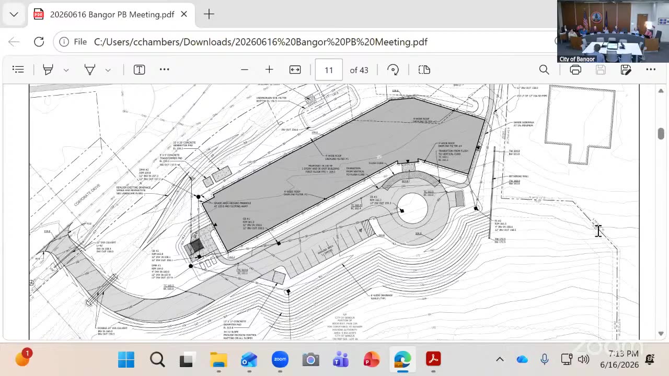The width and height of the screenshot is (669, 376).
Task: Open Task View on taskbar
Action: (x=187, y=359)
